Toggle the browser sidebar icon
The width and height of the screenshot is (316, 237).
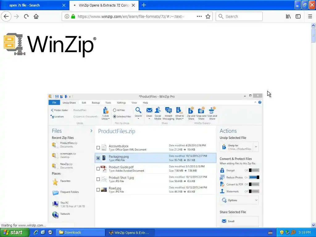298,16
